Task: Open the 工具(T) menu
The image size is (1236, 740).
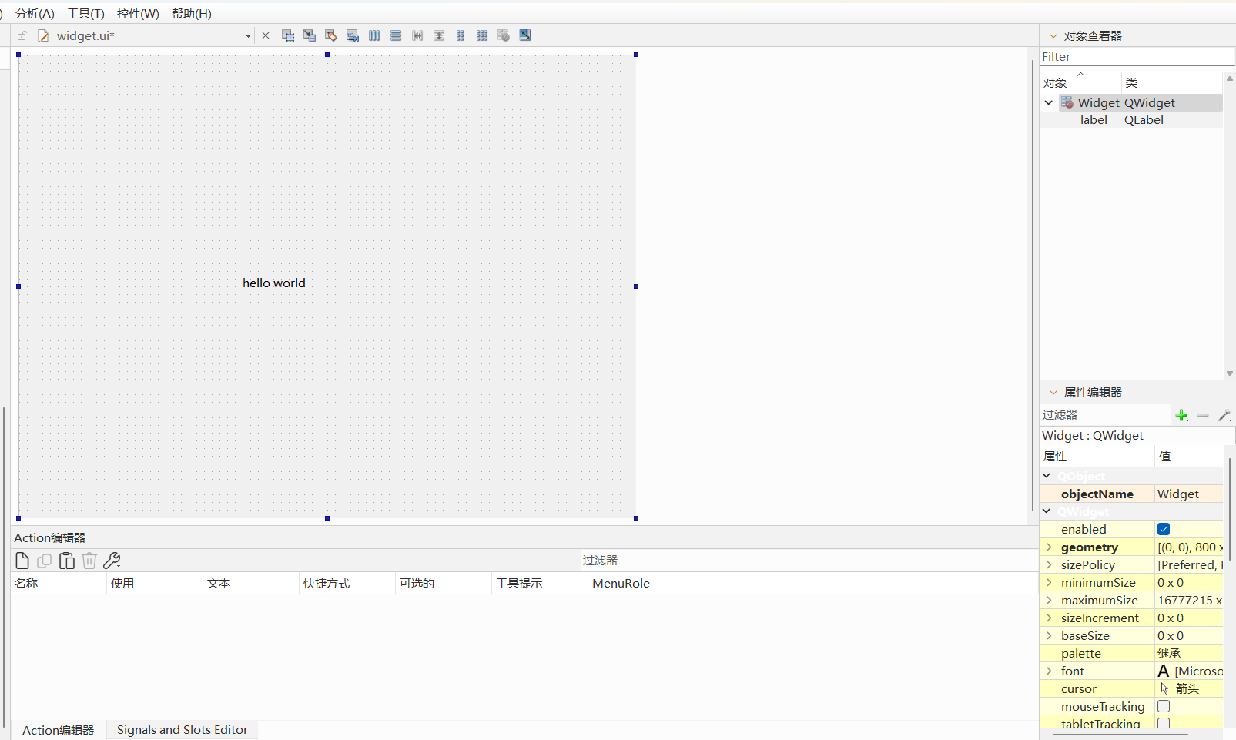Action: tap(85, 13)
